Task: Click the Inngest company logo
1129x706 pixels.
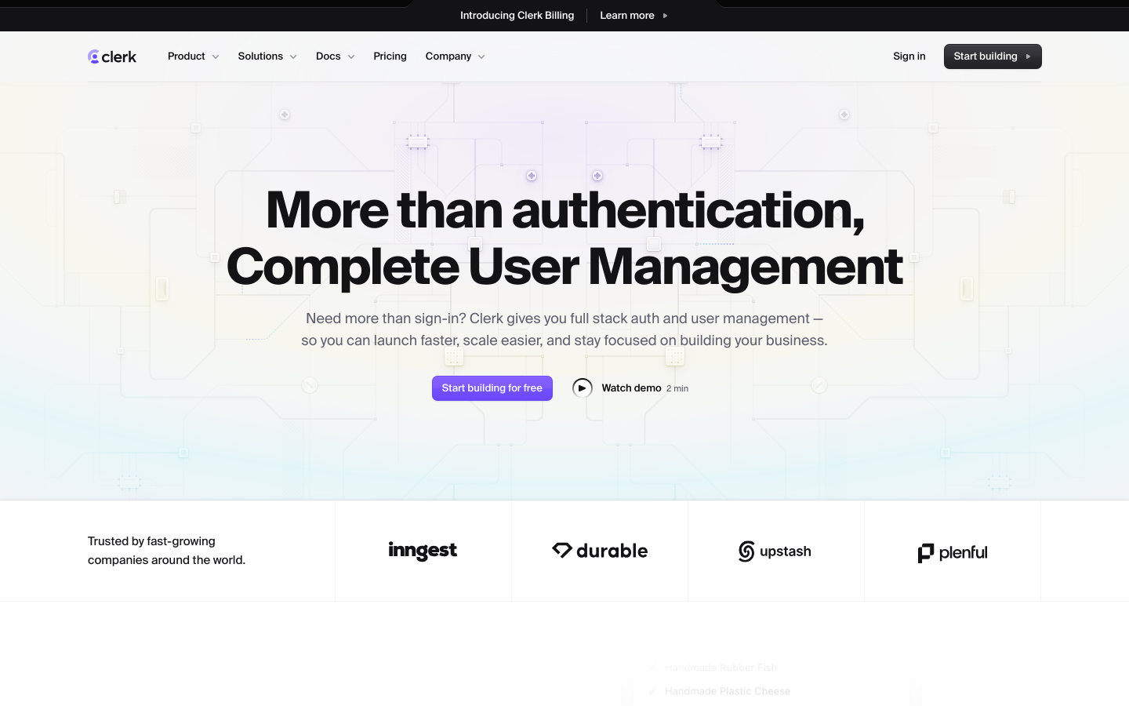Action: (x=423, y=551)
